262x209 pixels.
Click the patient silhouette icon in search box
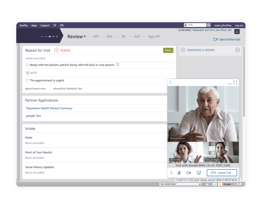[185, 25]
